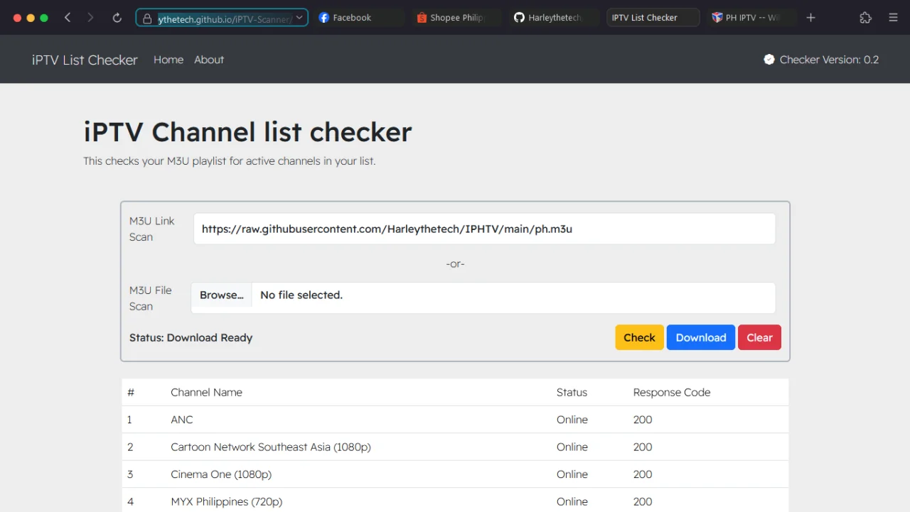Screen dimensions: 910x512
Task: Click the Checker Version badge icon
Action: pyautogui.click(x=769, y=60)
